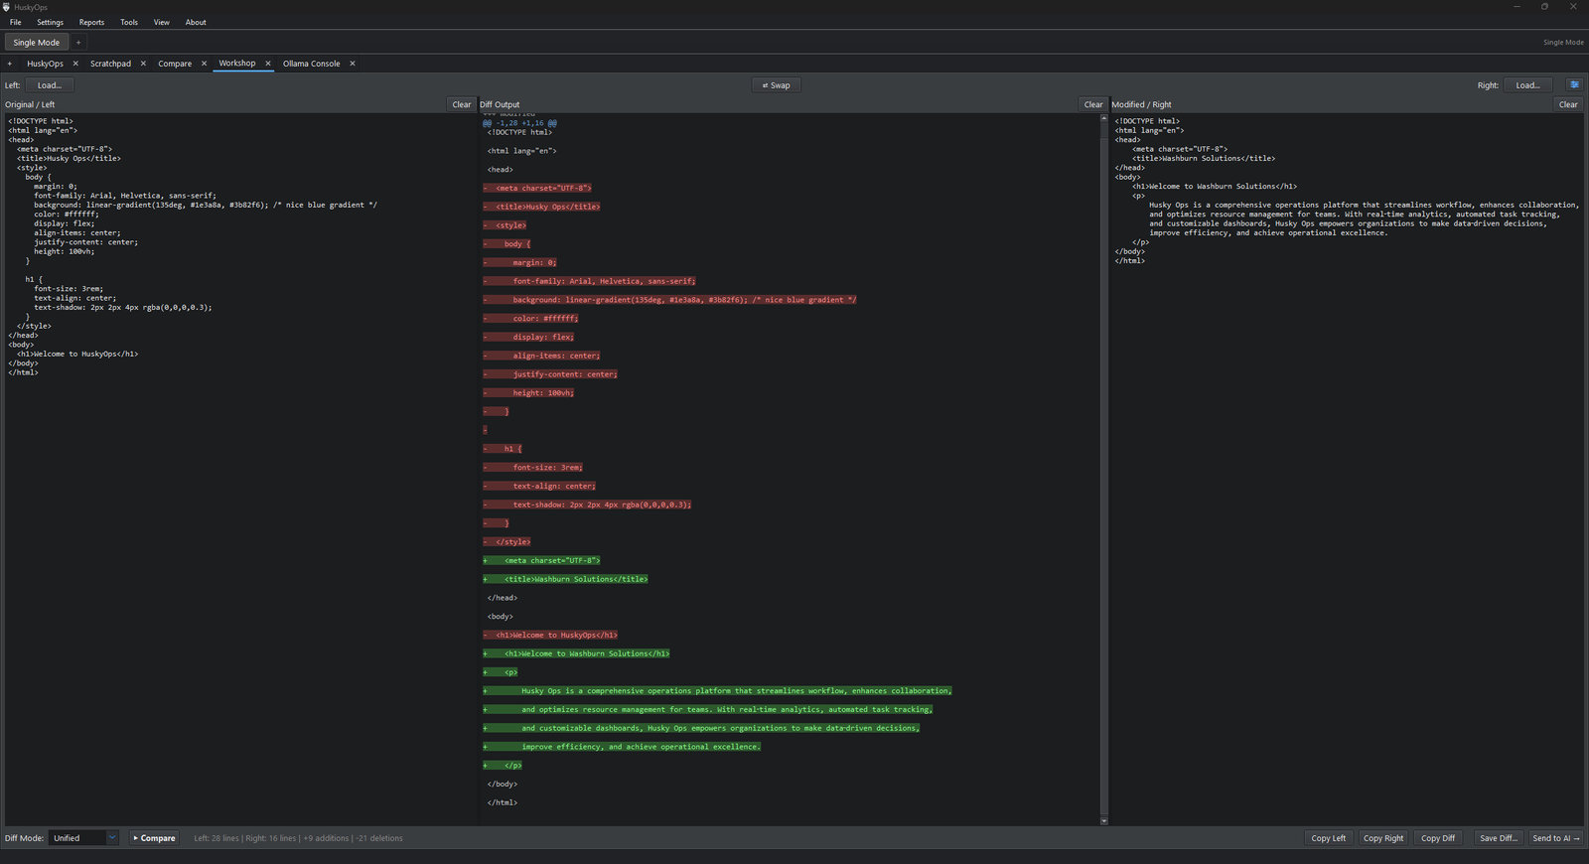Clear the Modified / Right pane

(x=1568, y=104)
